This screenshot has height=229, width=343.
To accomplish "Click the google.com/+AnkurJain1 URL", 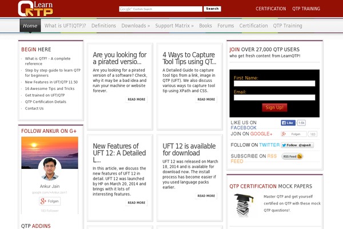I will (50, 192).
